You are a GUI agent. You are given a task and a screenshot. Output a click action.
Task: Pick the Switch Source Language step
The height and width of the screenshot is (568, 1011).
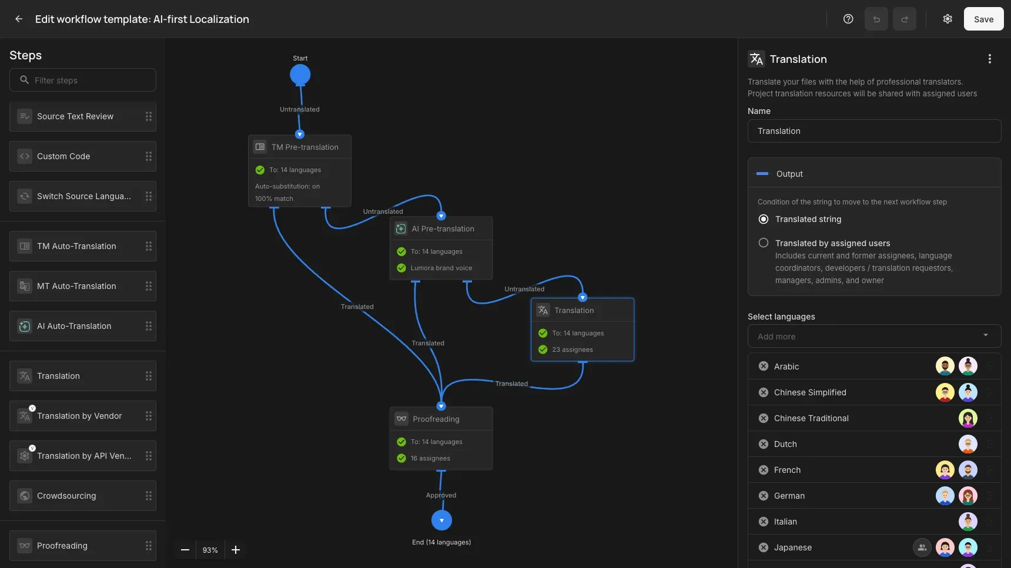pyautogui.click(x=83, y=196)
